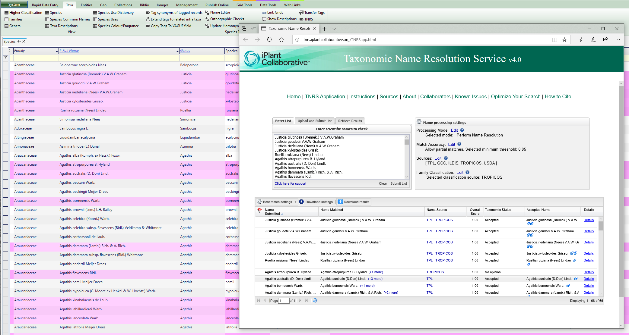The width and height of the screenshot is (629, 335).
Task: Open the Name Editor tool
Action: click(x=218, y=12)
